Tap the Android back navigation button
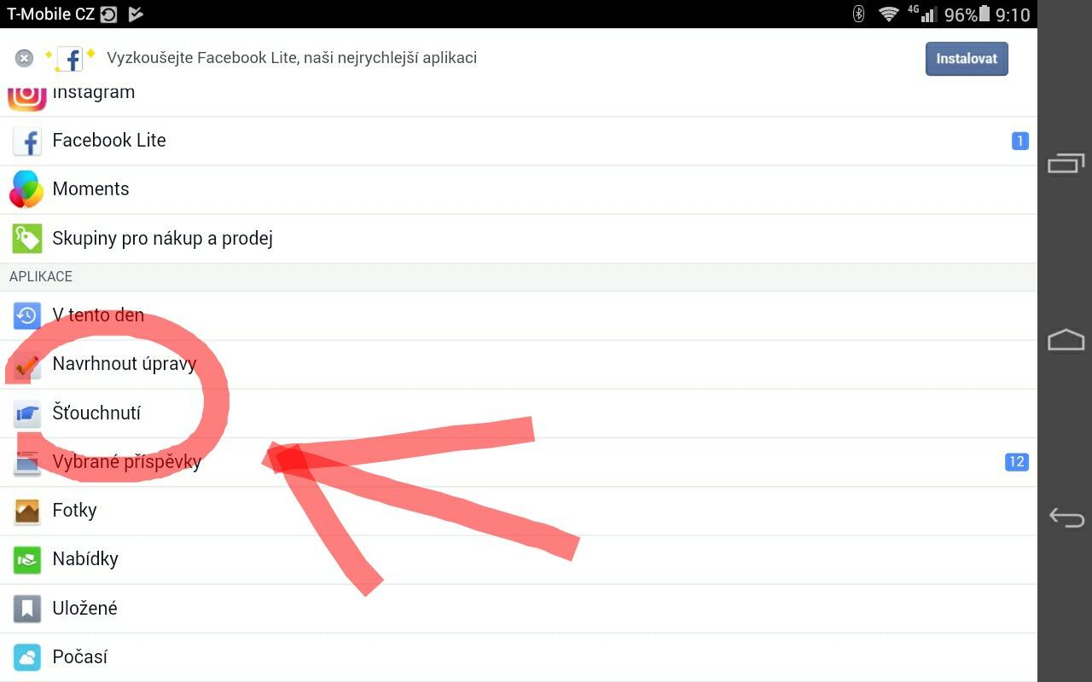This screenshot has height=682, width=1092. coord(1066,517)
